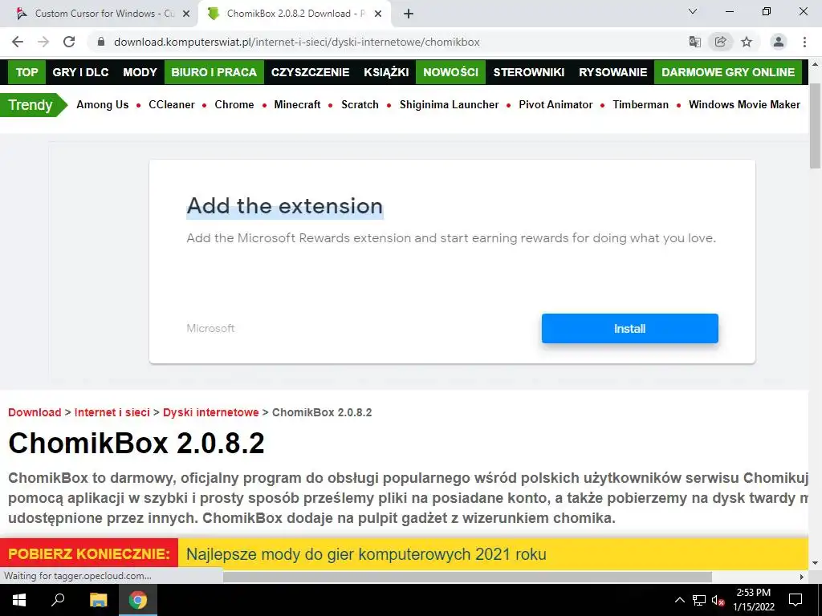Open the Shiginima Launcher trend link
The image size is (822, 616).
tap(450, 105)
